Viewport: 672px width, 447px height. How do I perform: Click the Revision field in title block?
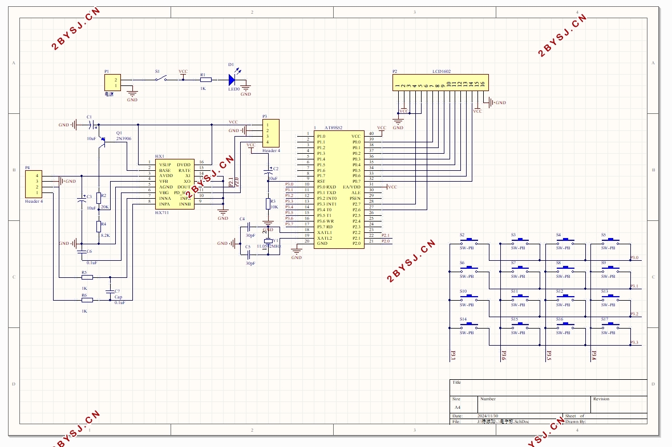[620, 404]
